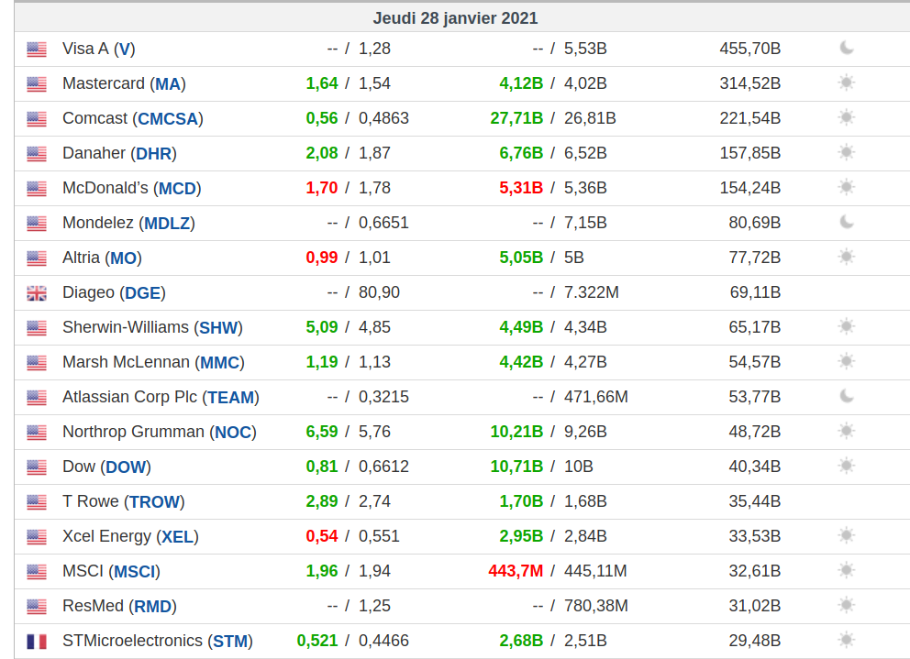
Task: Click the sun icon in the STMicroelectronics row
Action: 847,640
